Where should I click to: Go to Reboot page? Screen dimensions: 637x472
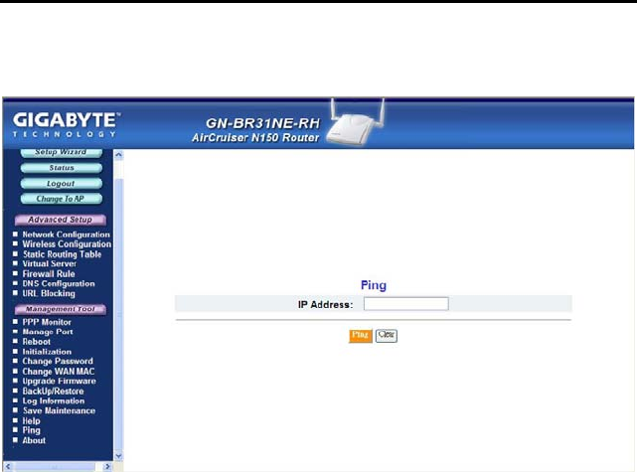[37, 342]
